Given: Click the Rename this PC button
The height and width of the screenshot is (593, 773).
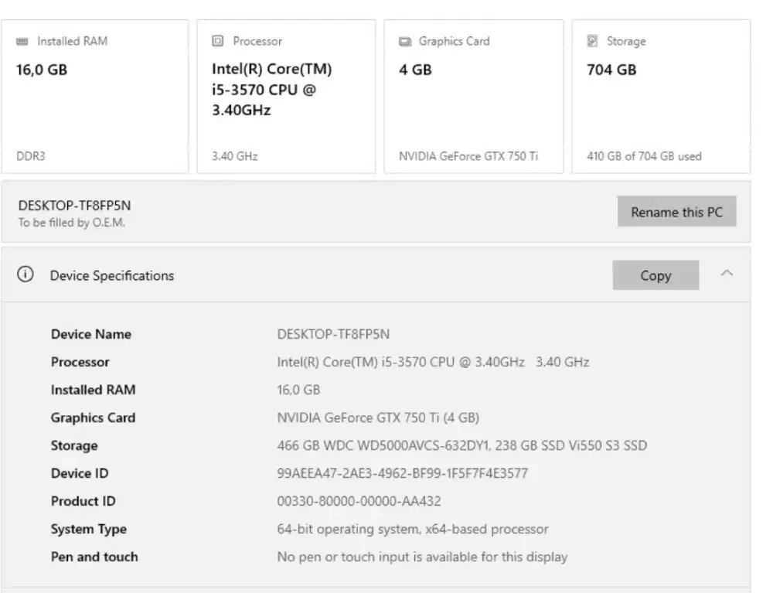Looking at the screenshot, I should click(x=676, y=211).
